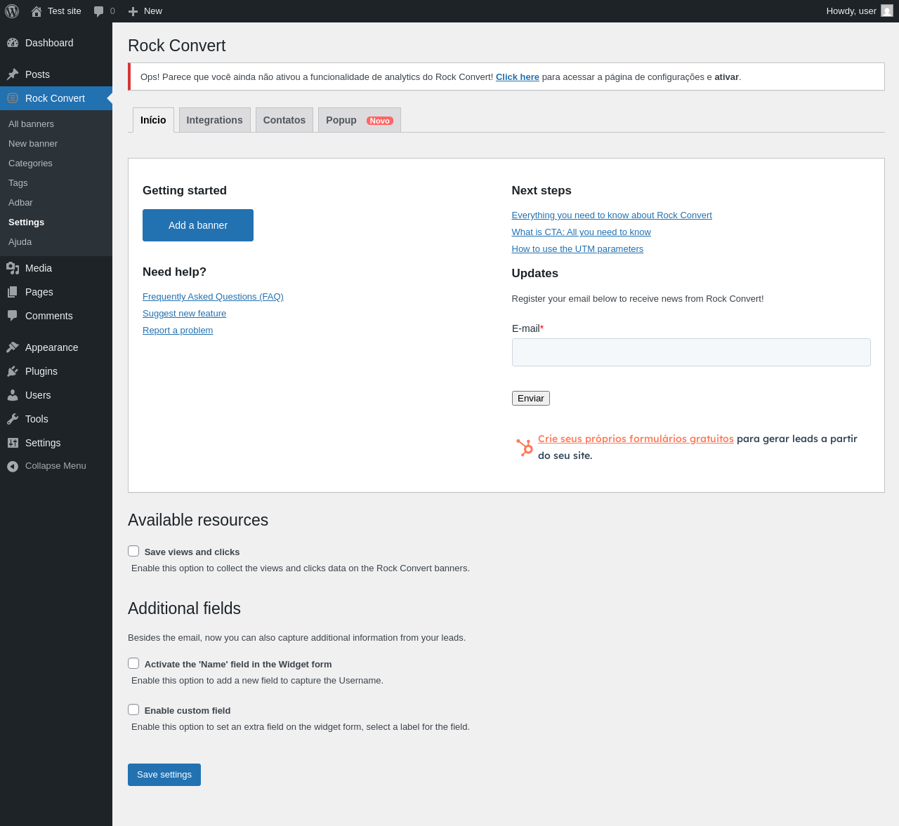Screen dimensions: 899x826
Task: Focus the E-mail input field
Action: (x=691, y=352)
